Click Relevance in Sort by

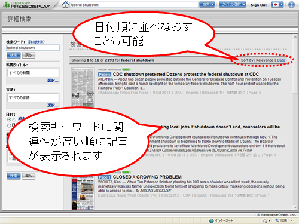pyautogui.click(x=264, y=60)
